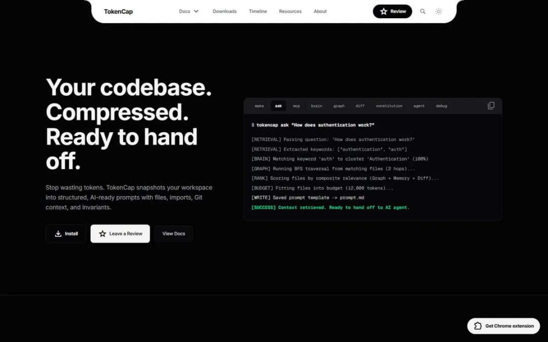Toggle light theme via sun icon
Image resolution: width=548 pixels, height=342 pixels.
438,11
